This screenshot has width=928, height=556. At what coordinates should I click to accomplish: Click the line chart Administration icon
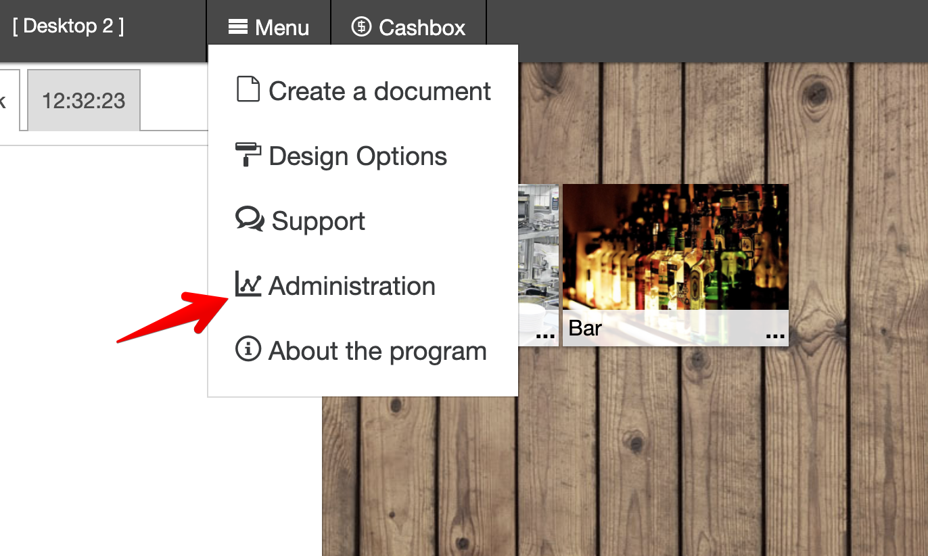pos(248,285)
